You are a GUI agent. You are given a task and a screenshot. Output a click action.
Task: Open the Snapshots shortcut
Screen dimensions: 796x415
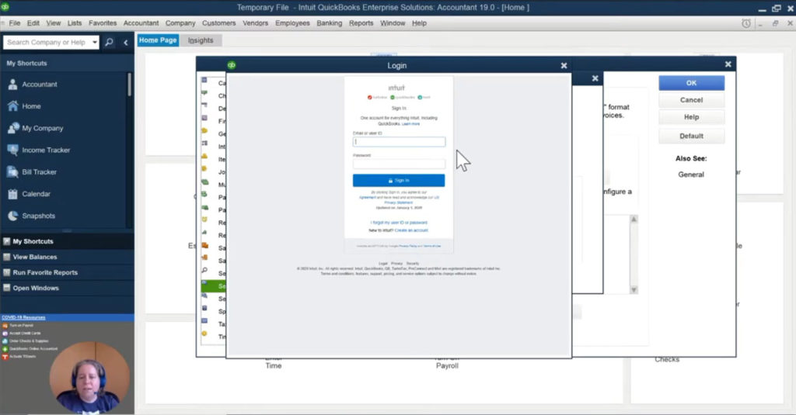point(13,216)
